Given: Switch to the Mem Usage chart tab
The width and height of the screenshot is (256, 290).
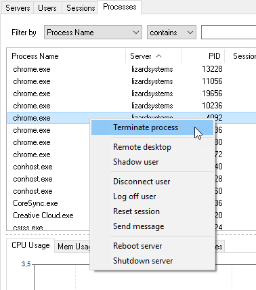Looking at the screenshot, I should (72, 247).
